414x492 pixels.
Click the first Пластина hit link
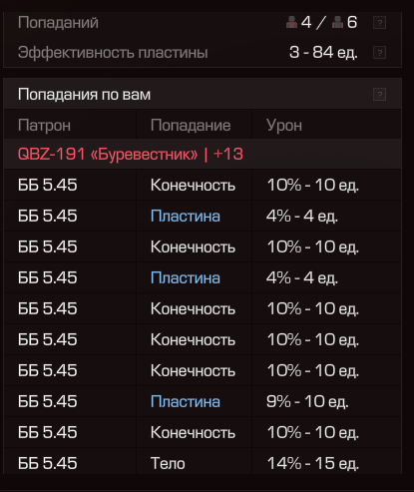click(x=186, y=216)
